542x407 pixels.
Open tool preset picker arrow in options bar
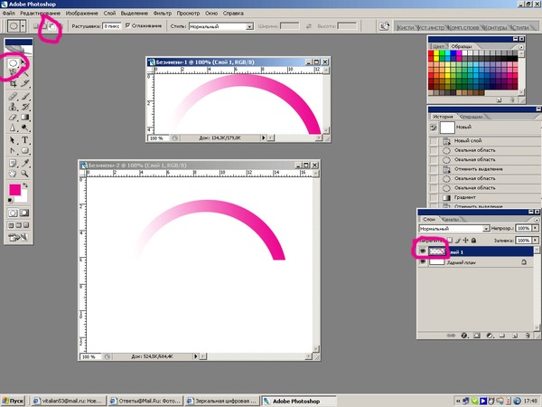23,26
